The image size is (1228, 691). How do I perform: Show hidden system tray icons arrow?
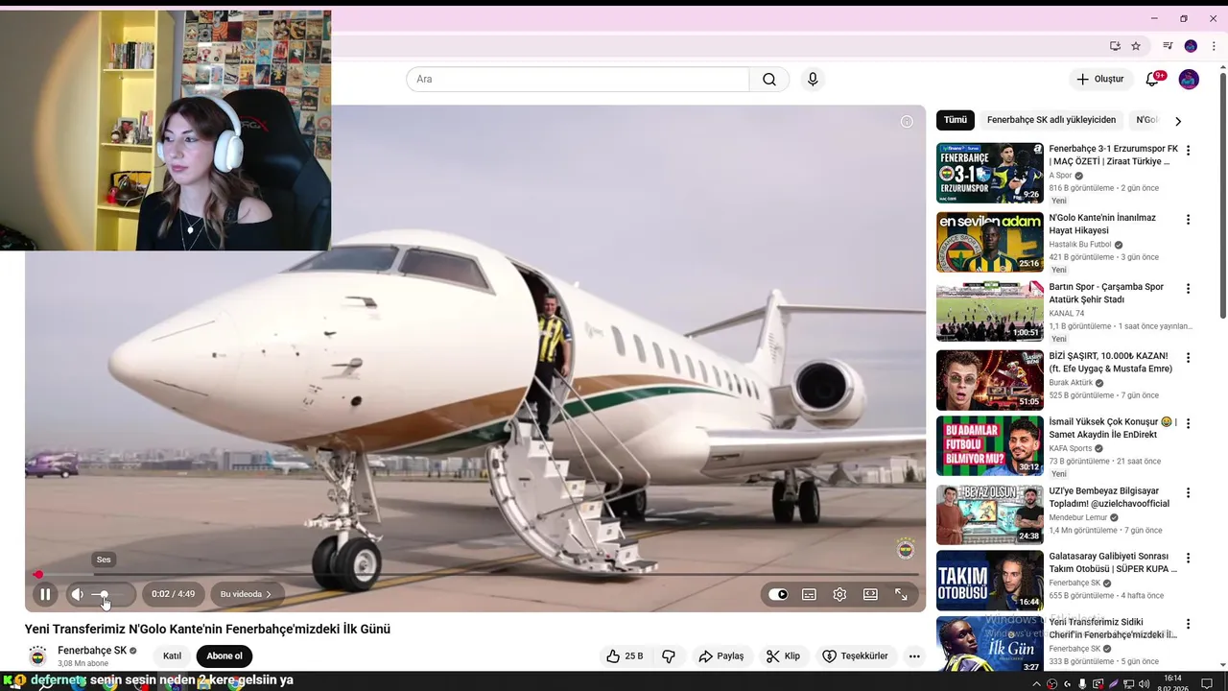click(1037, 684)
